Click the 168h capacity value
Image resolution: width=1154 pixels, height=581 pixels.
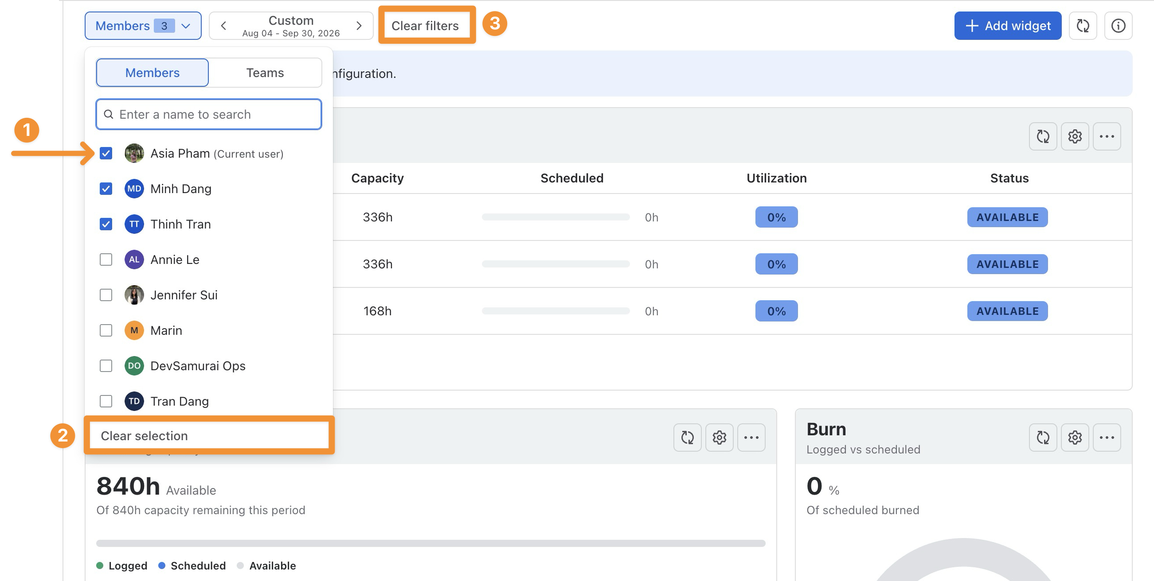pyautogui.click(x=377, y=311)
